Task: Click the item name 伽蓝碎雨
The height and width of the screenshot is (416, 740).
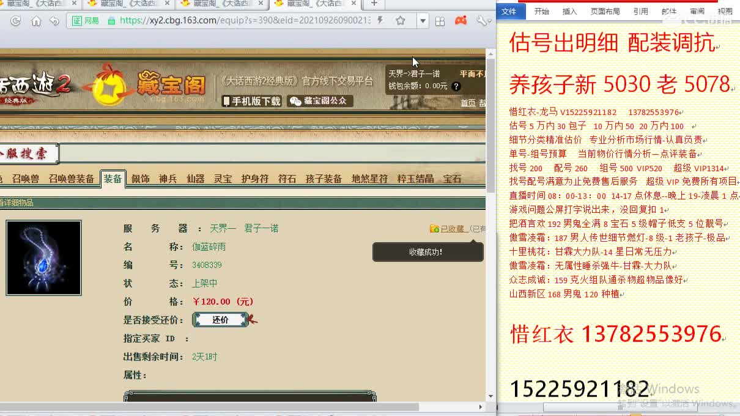Action: coord(209,247)
